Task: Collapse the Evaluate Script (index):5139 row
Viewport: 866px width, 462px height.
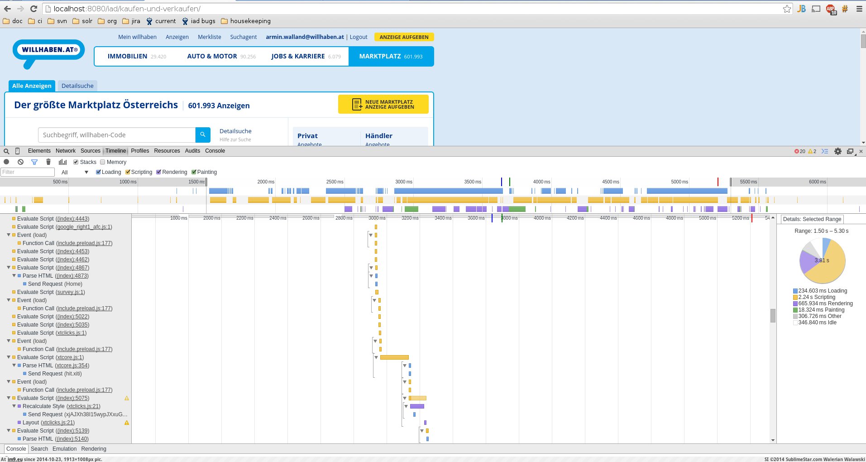Action: tap(9, 431)
